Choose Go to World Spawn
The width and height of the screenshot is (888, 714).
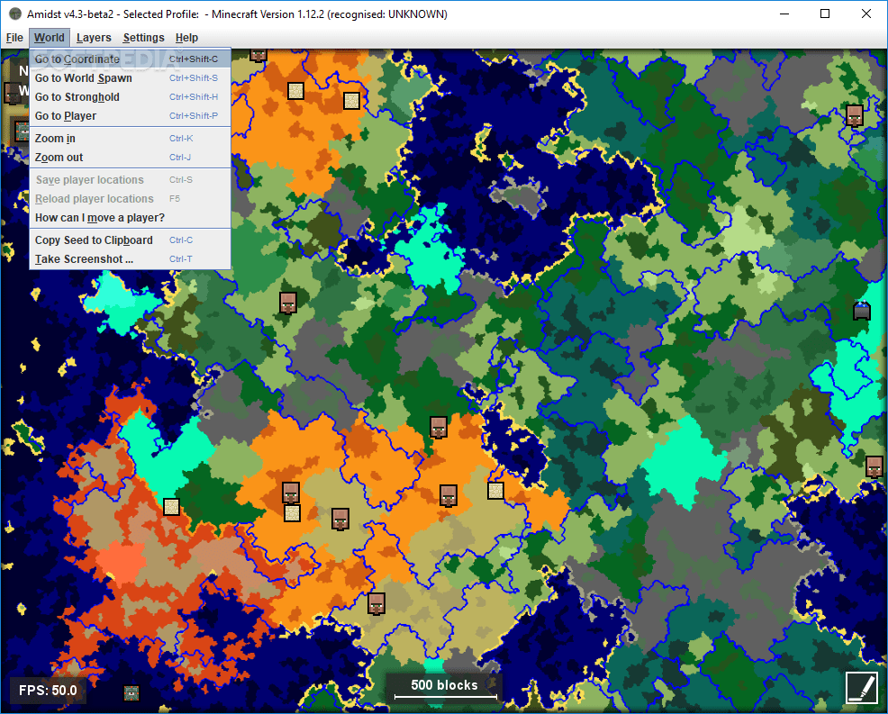coord(131,78)
